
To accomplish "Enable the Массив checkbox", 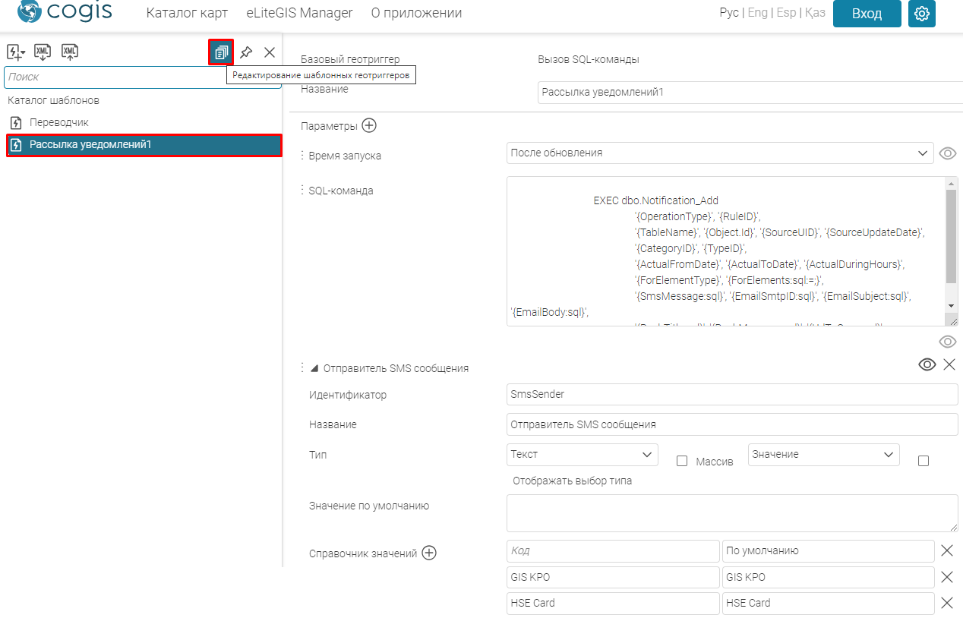I will tap(682, 461).
